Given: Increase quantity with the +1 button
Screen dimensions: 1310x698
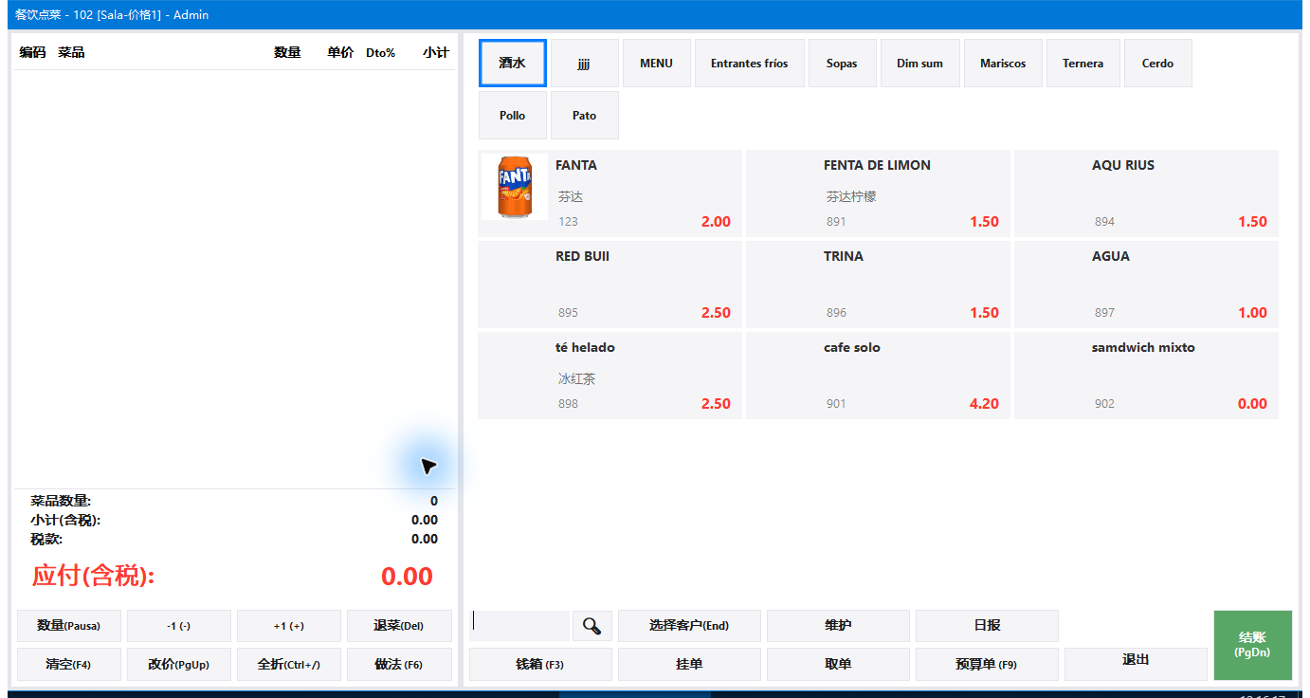Looking at the screenshot, I should pos(289,626).
